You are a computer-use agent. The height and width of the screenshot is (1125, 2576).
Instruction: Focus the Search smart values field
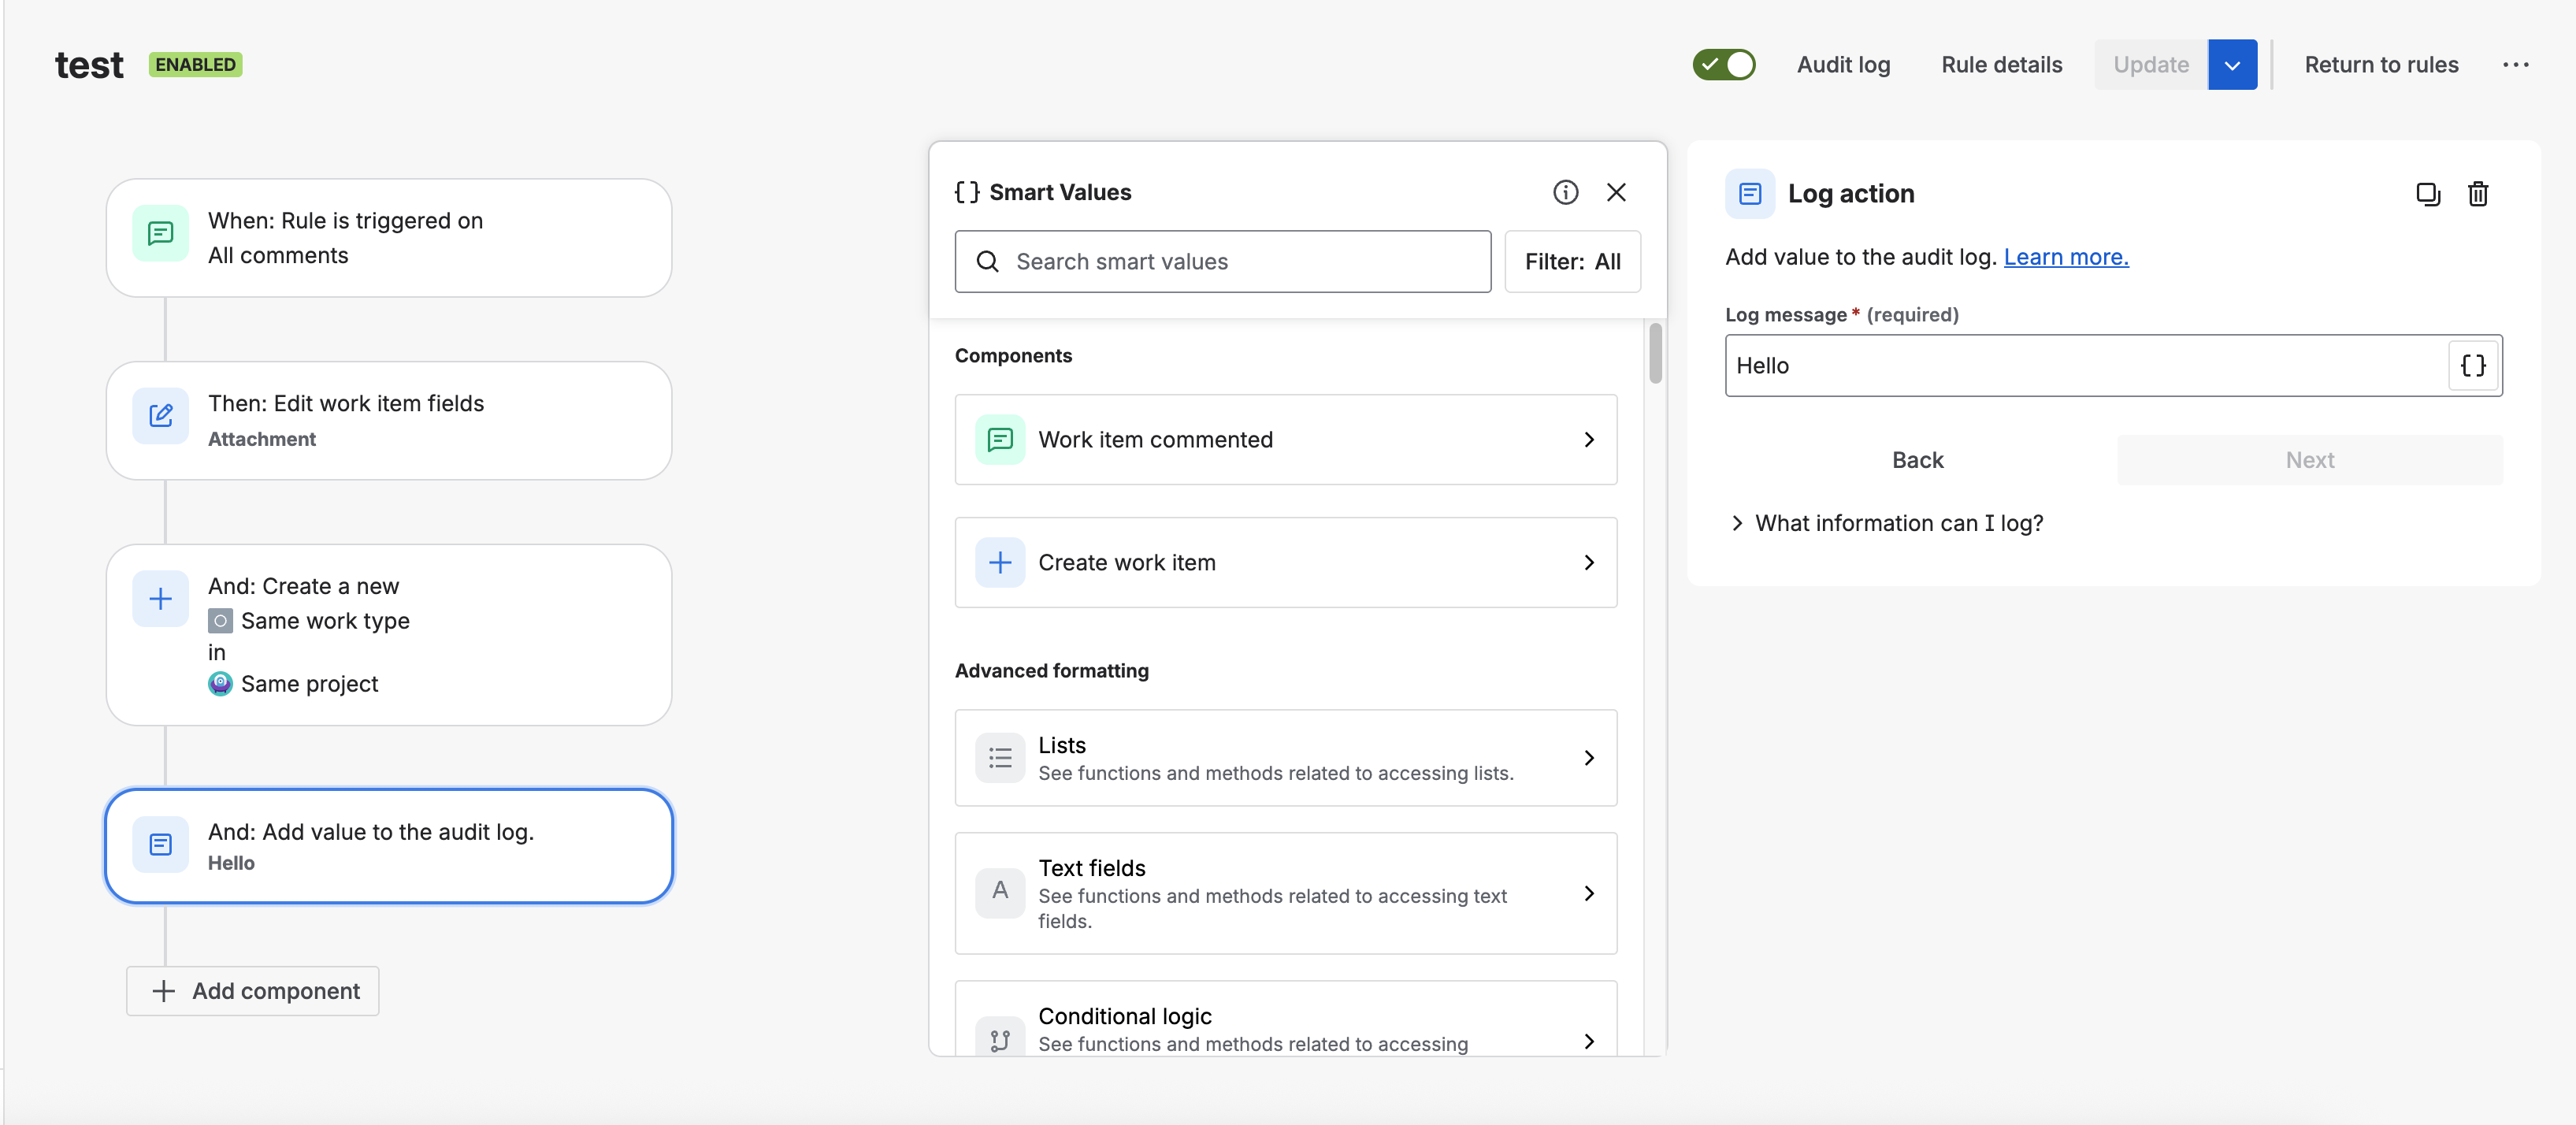tap(1222, 262)
